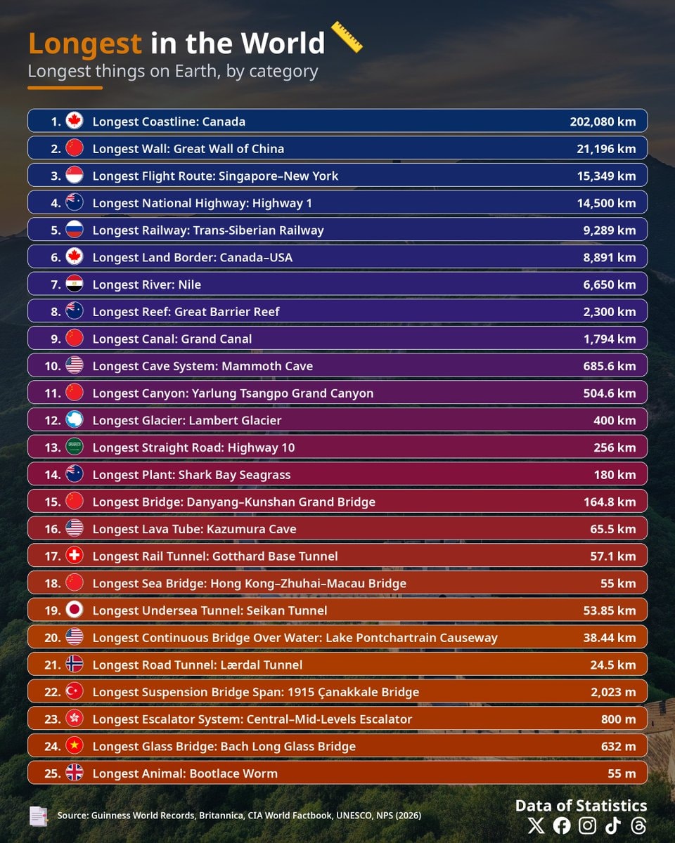This screenshot has height=843, width=675.
Task: Click the '202,080 km' coastline value
Action: click(x=603, y=122)
